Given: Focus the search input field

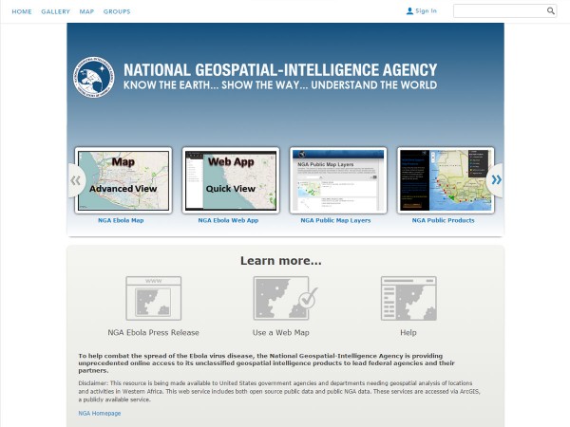Looking at the screenshot, I should point(500,10).
